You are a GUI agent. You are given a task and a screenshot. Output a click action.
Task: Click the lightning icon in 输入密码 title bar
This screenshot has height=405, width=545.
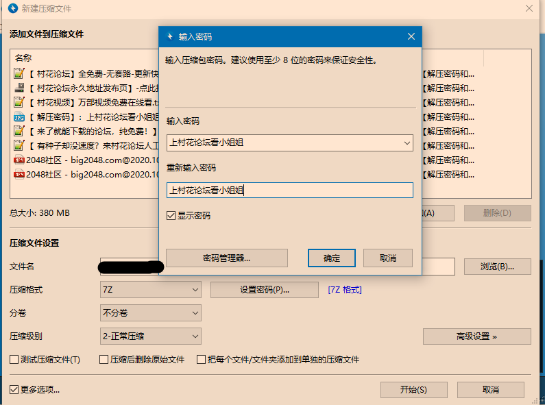(169, 36)
